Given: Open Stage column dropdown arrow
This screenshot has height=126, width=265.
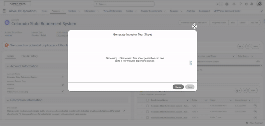Looking at the screenshot, I should click(x=231, y=100).
